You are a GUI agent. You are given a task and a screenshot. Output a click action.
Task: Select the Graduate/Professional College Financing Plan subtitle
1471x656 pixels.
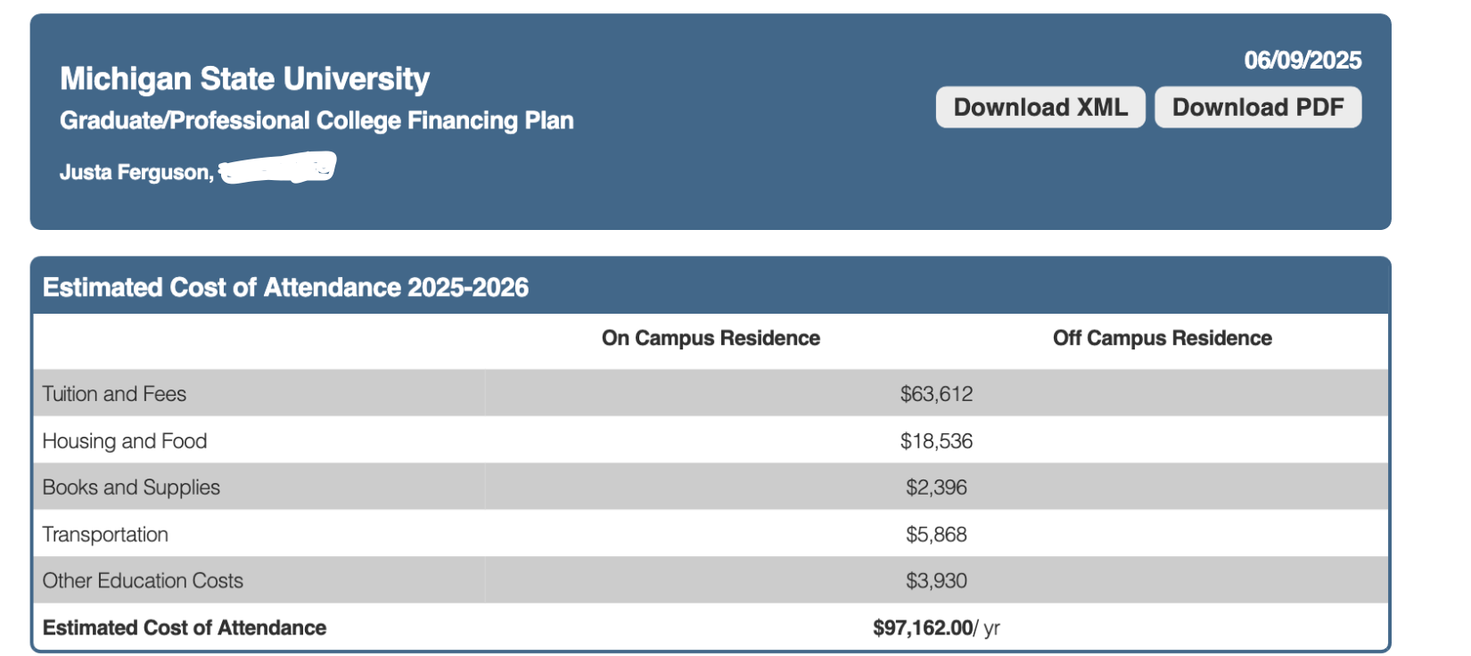click(316, 121)
